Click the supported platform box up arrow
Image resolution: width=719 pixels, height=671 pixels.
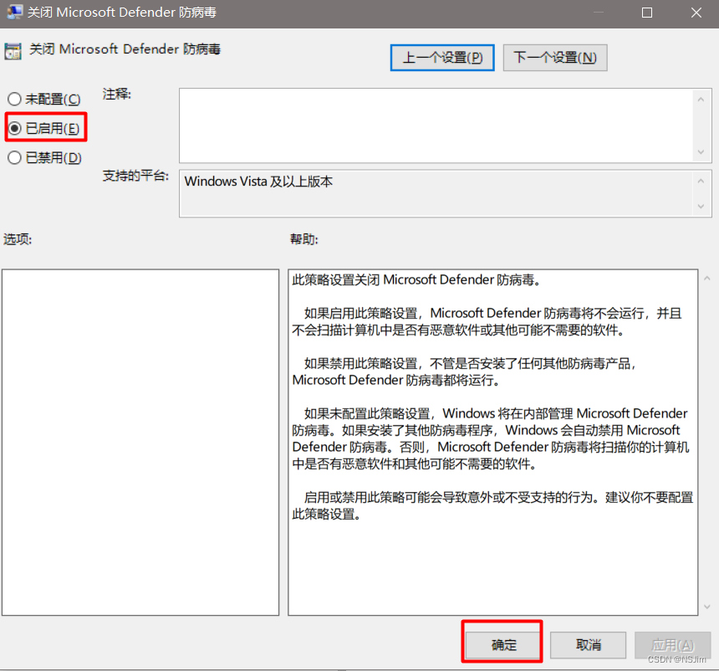(701, 182)
